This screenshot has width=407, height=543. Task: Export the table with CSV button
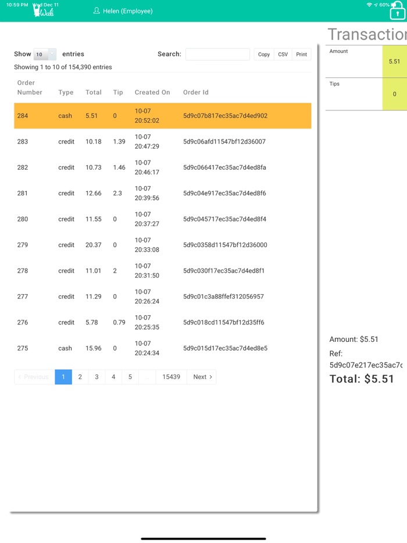tap(283, 55)
